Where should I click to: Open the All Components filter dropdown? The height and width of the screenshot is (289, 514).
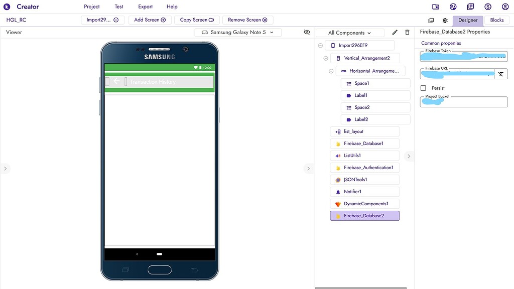350,32
